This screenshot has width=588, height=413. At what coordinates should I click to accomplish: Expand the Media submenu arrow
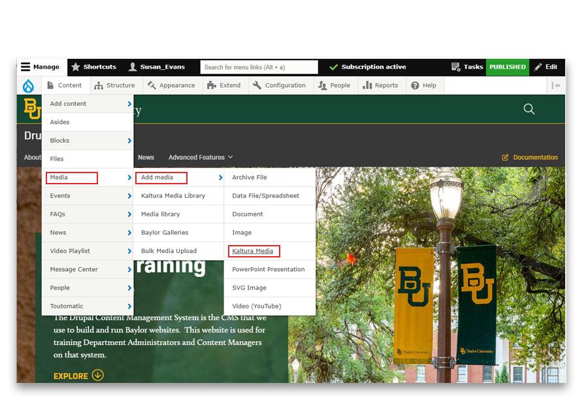click(129, 178)
